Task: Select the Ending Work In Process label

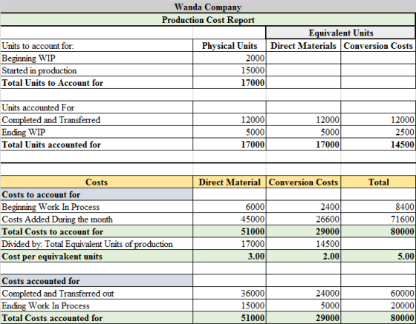Action: pos(45,305)
